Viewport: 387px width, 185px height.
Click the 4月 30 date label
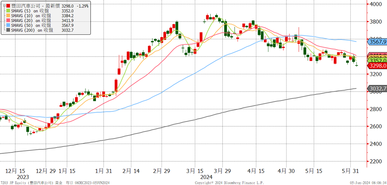pyautogui.click(x=286, y=171)
